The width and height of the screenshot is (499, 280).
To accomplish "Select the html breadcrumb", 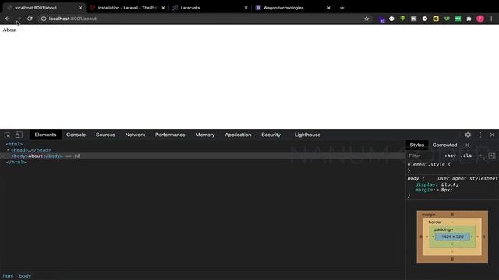I will [x=8, y=276].
